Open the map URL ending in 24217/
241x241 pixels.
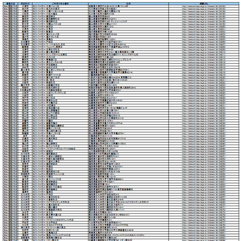click(204, 70)
